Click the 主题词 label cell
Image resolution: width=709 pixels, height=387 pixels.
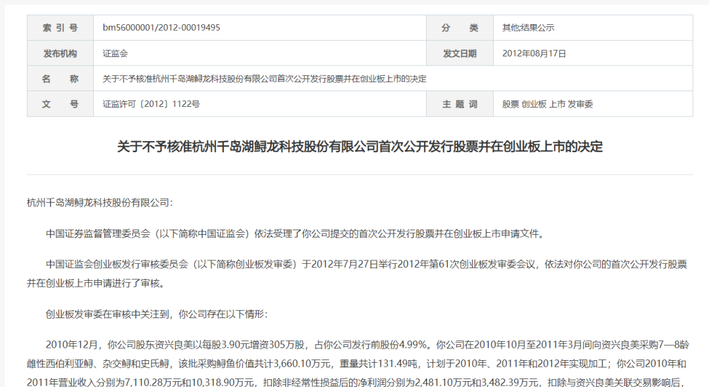pos(460,104)
